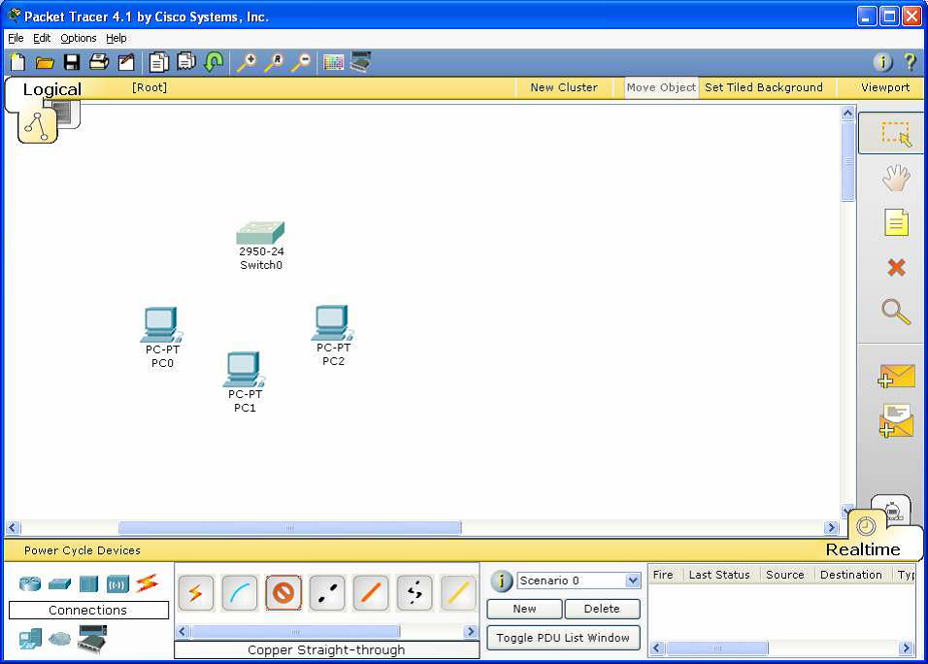The height and width of the screenshot is (664, 928).
Task: Open the File menu
Action: pyautogui.click(x=16, y=38)
